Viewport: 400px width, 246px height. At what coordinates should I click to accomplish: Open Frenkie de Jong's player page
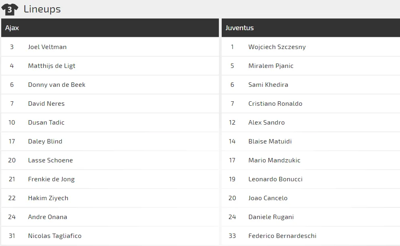51,179
